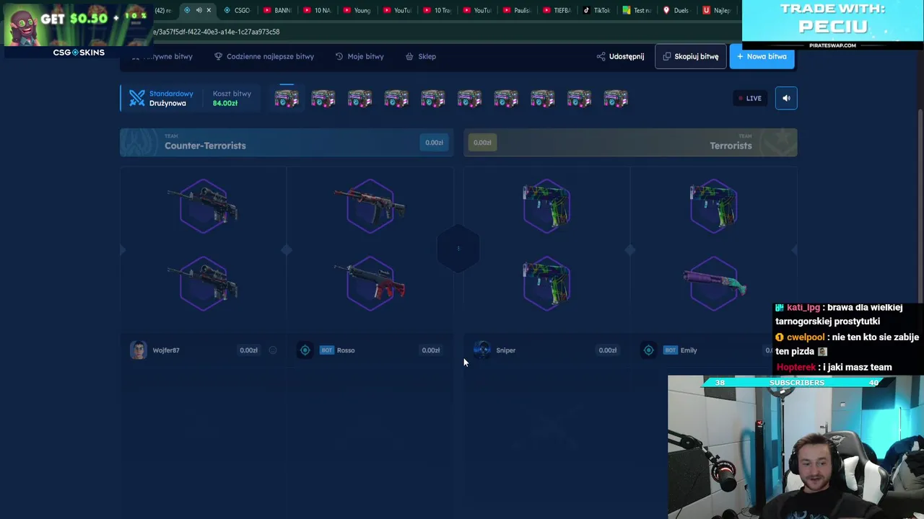Image resolution: width=924 pixels, height=519 pixels.
Task: Click the CSGO-SKINS promo banner
Action: 78,30
